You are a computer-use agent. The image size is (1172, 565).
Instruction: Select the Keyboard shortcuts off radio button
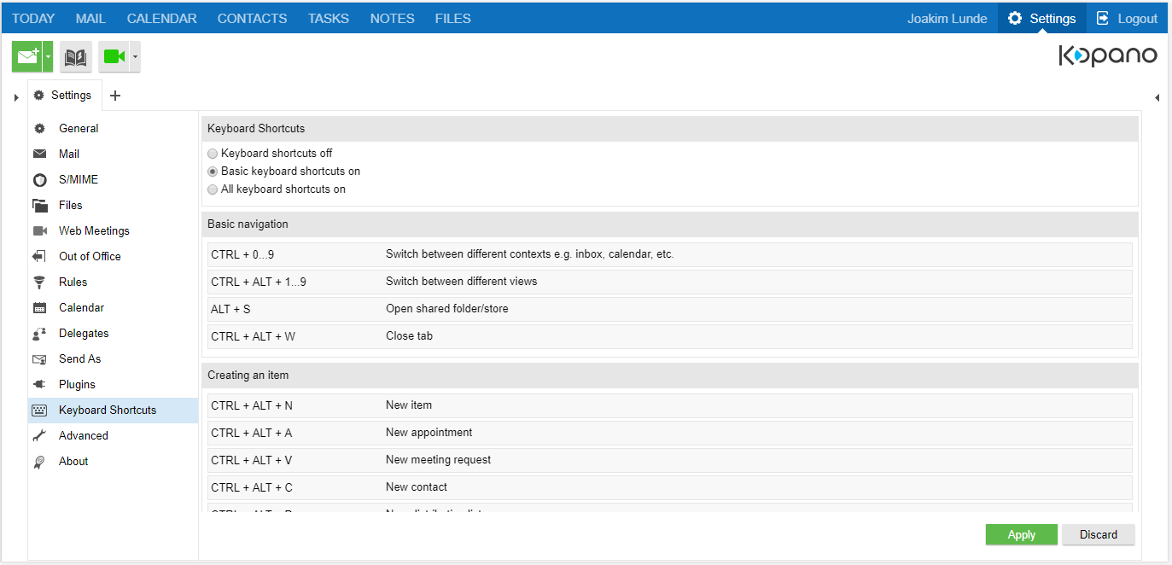click(212, 153)
